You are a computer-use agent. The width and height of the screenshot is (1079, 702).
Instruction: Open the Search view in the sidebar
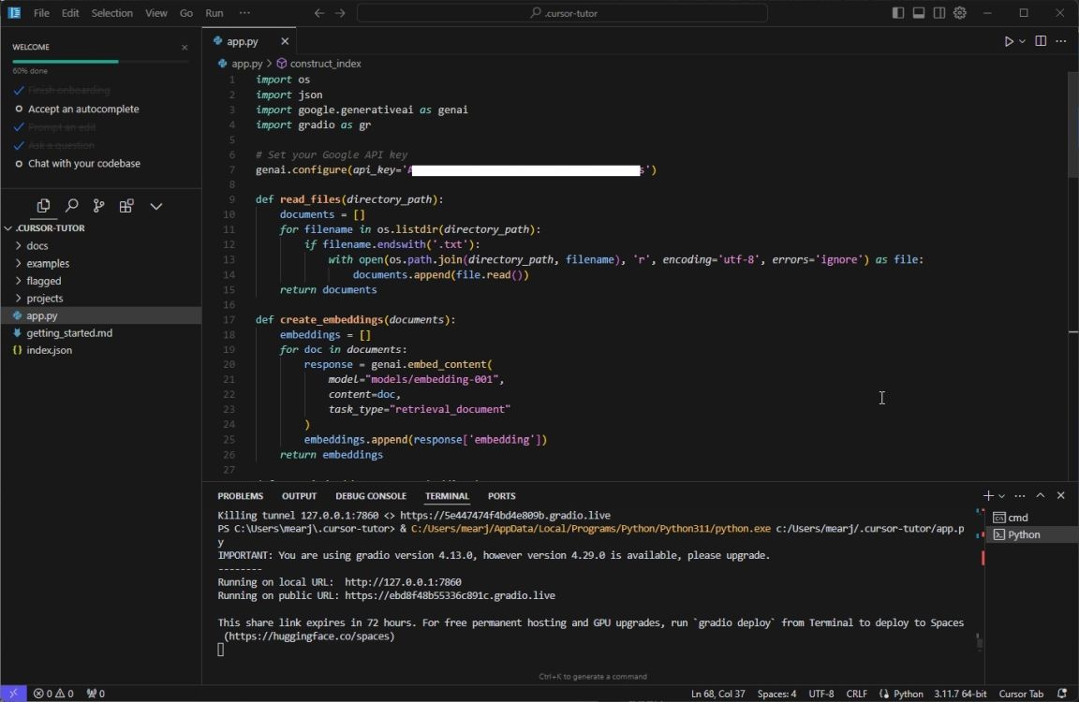pos(70,206)
